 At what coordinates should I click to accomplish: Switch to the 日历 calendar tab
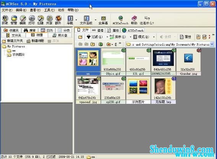click(47, 30)
